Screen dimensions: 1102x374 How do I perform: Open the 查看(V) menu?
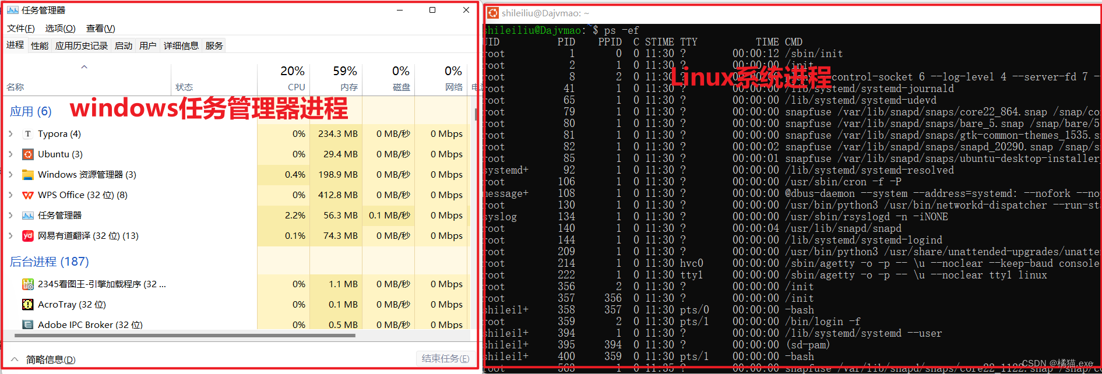coord(101,29)
